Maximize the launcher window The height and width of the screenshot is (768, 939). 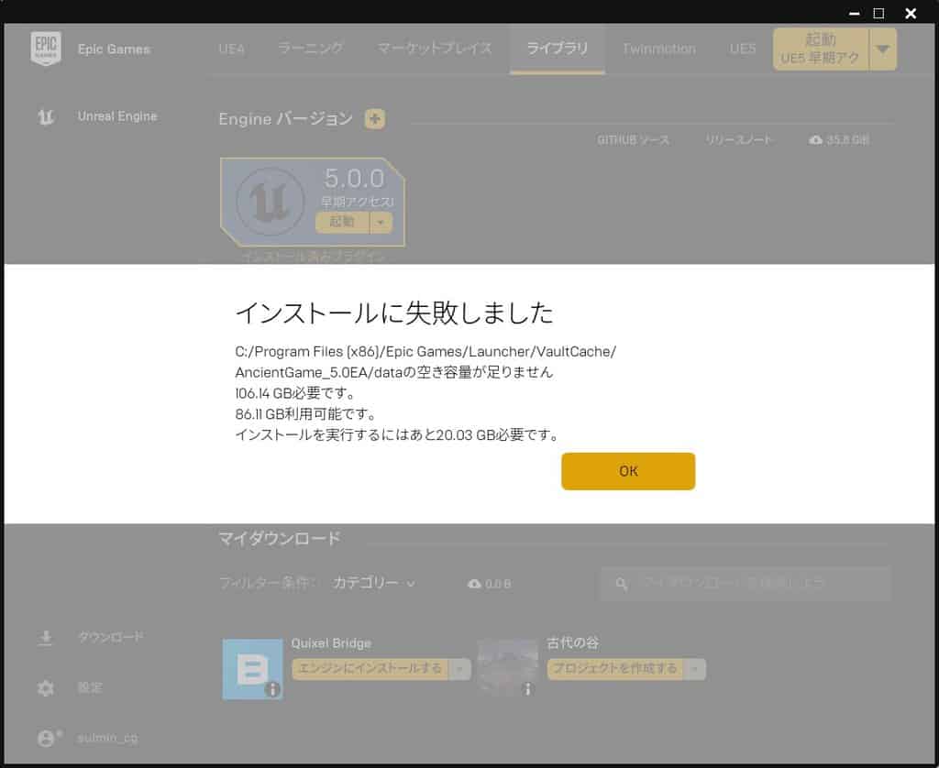coord(878,13)
